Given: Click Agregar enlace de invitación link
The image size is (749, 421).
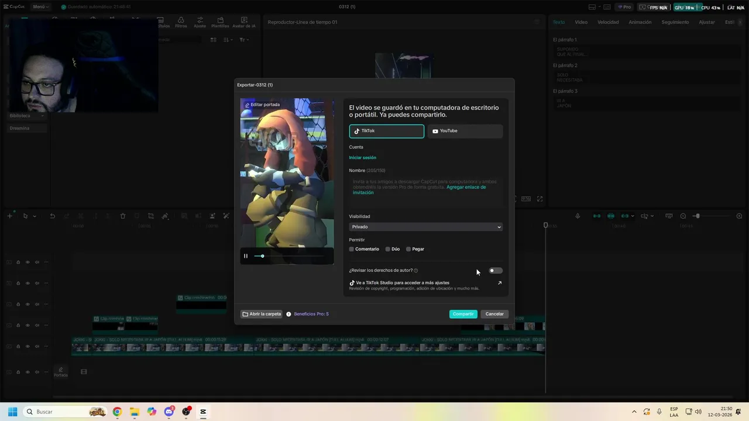Looking at the screenshot, I should pos(419,190).
